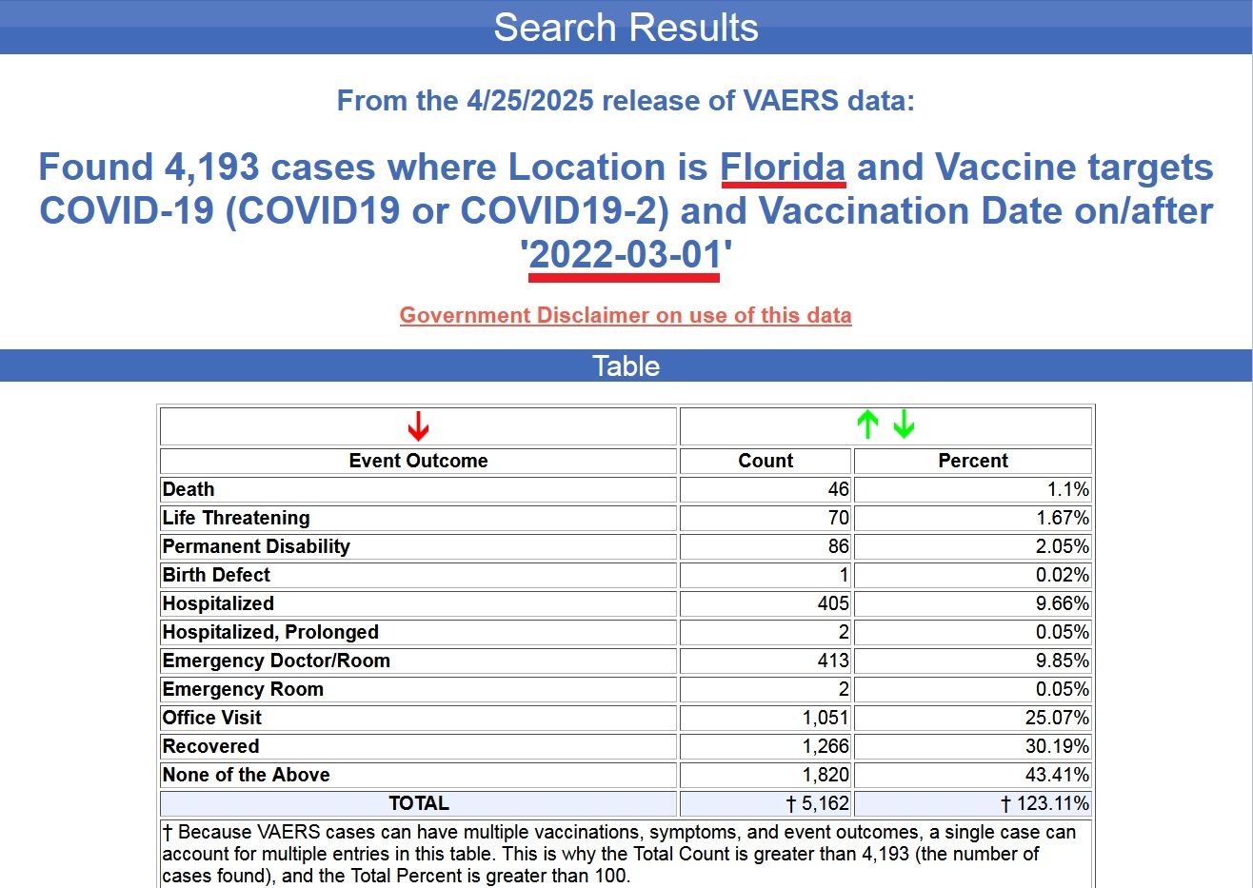The width and height of the screenshot is (1253, 888).
Task: Click the 2022-03-01 vaccination date link
Action: (625, 255)
